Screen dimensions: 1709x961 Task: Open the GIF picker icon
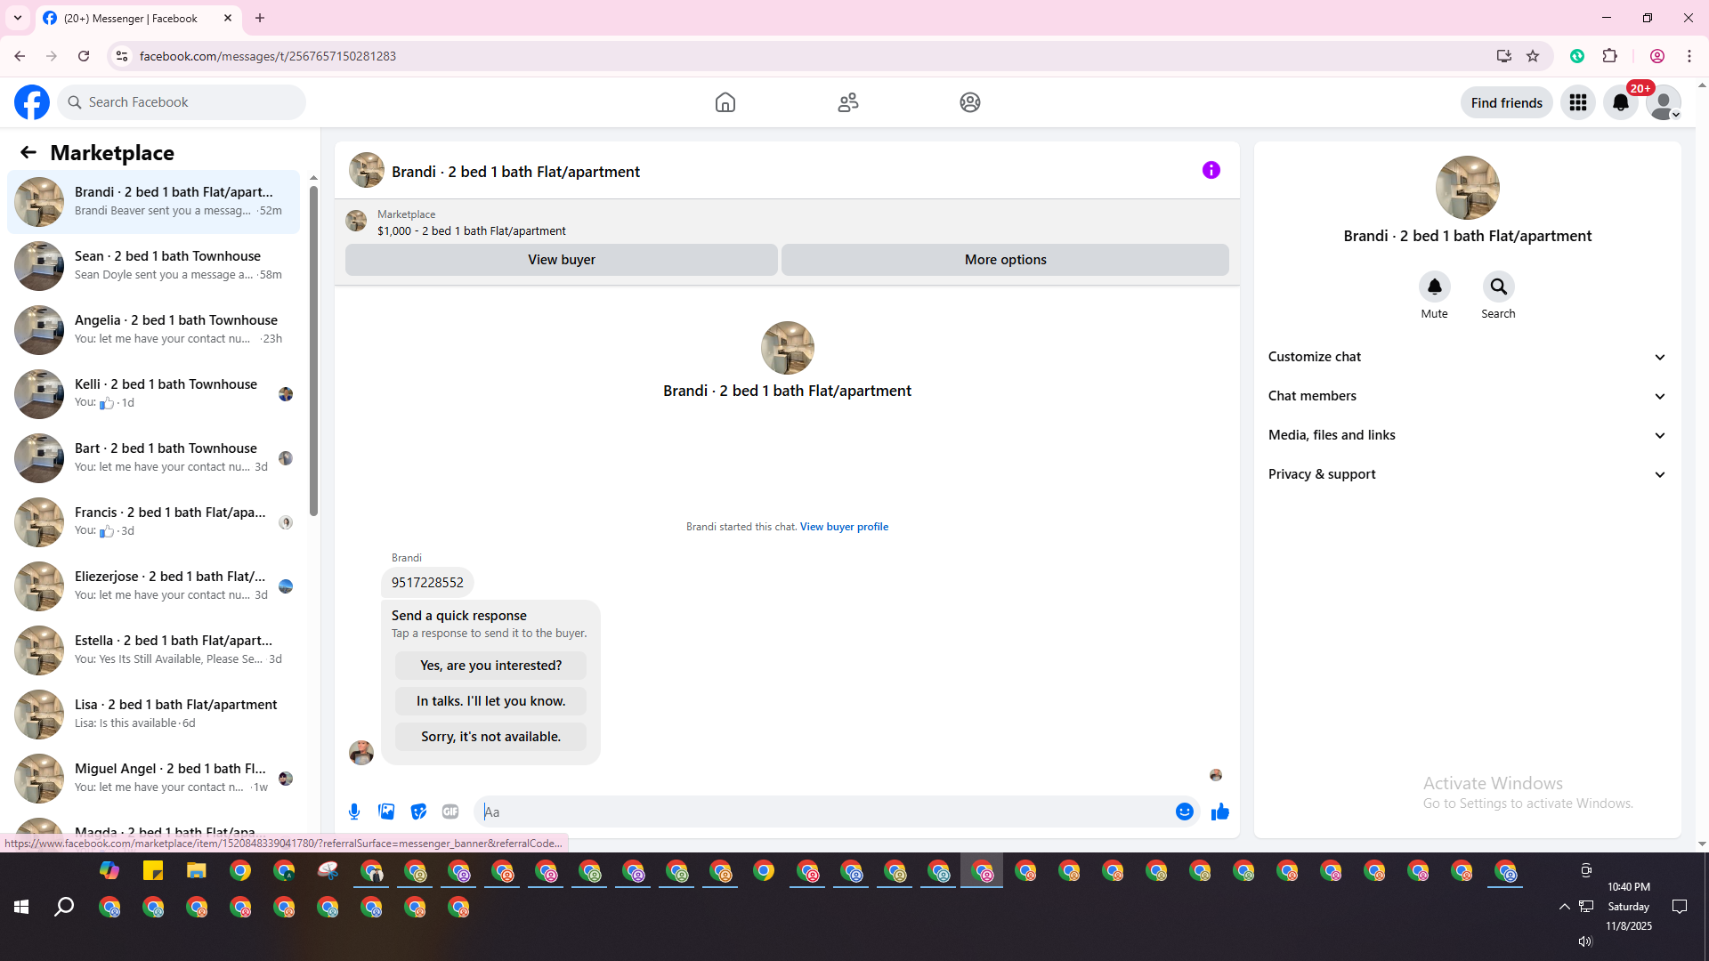coord(450,812)
